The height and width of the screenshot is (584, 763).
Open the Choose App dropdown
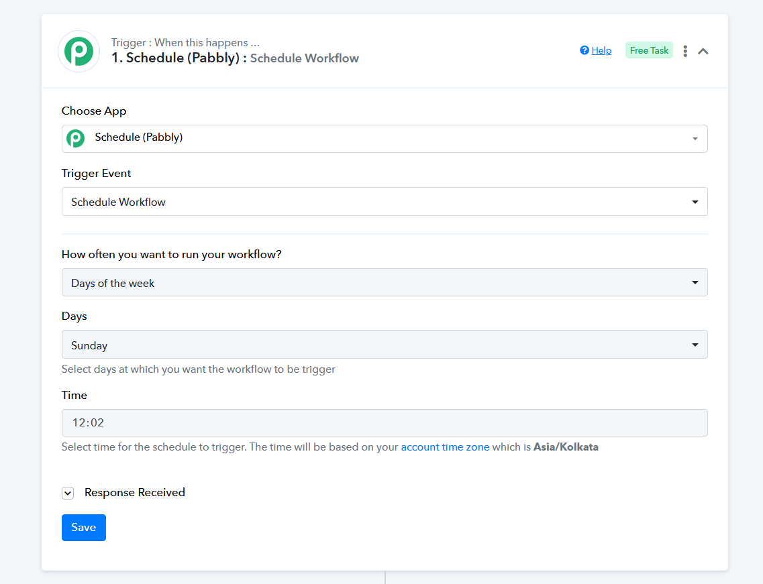pos(385,139)
